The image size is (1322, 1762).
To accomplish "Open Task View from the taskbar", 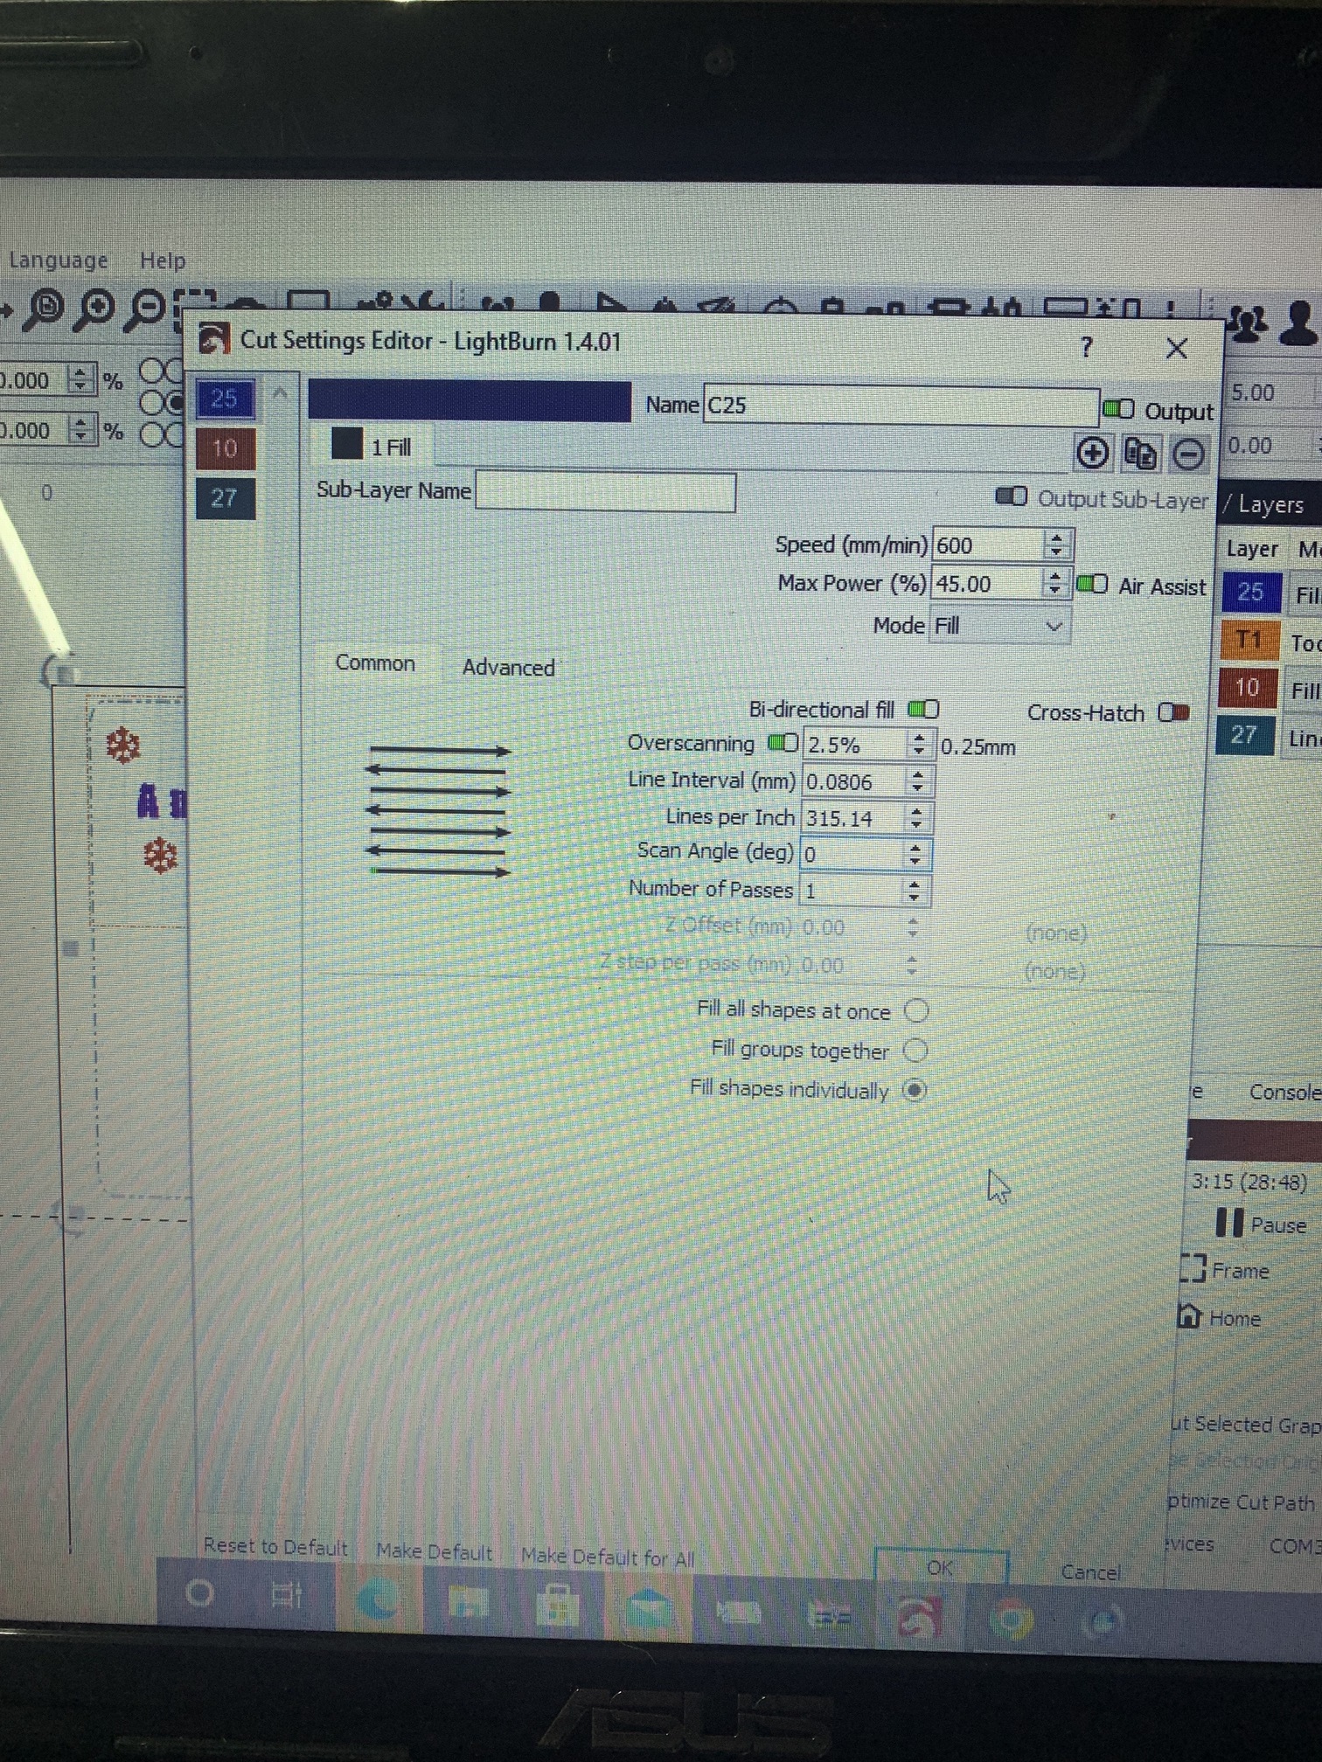I will (x=285, y=1595).
